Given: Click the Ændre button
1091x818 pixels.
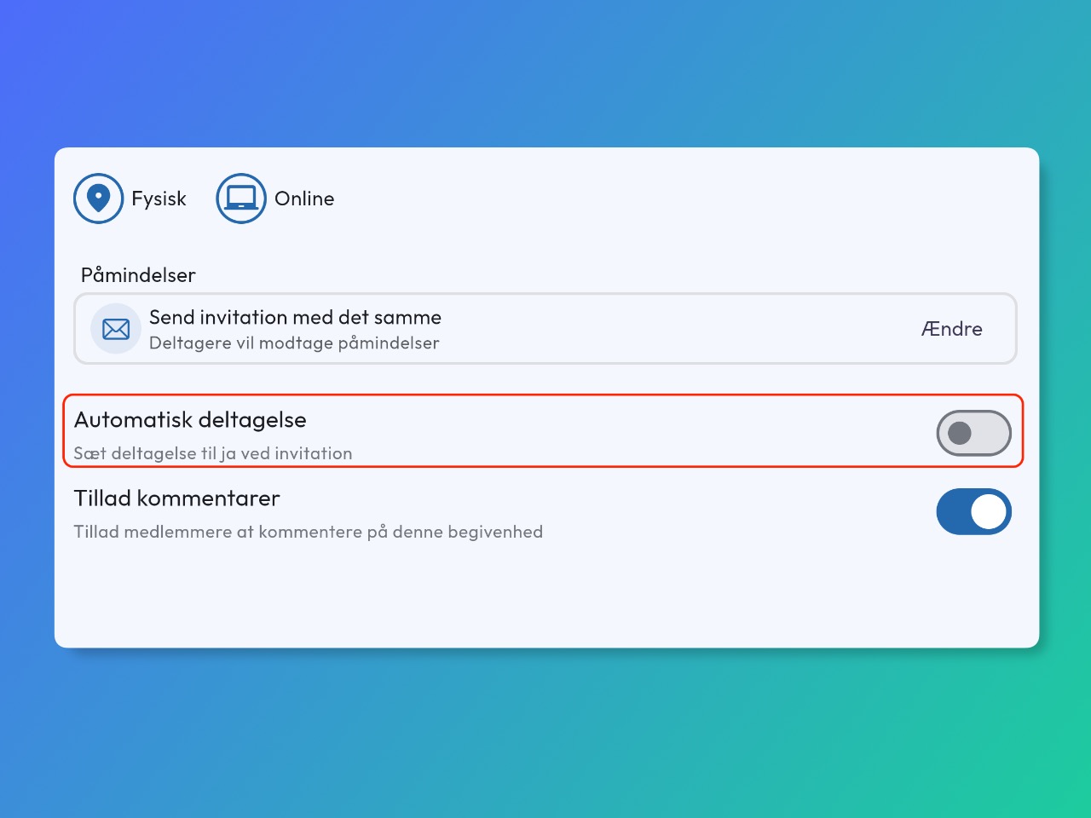Looking at the screenshot, I should (951, 329).
